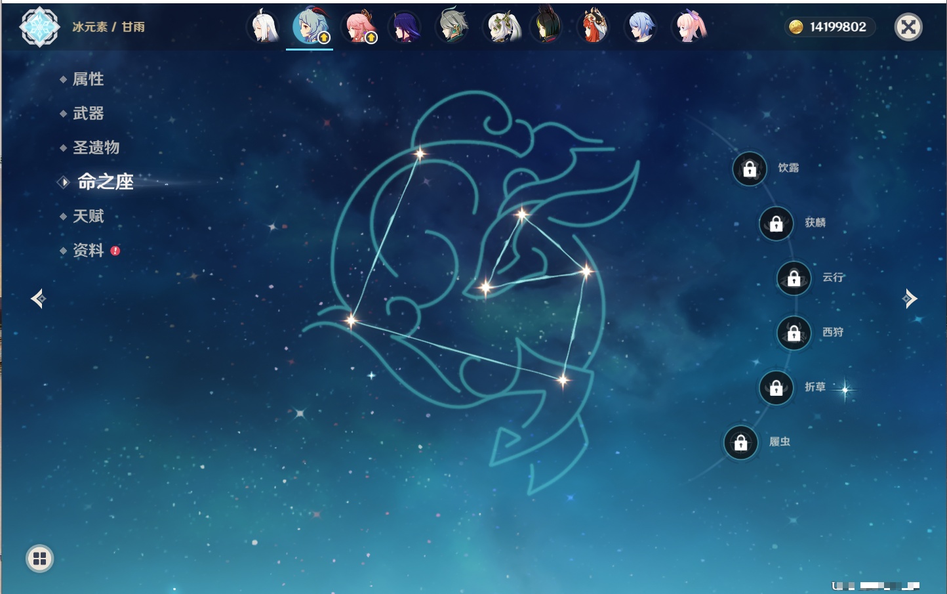
Task: Select the 西狩 constellation lock icon
Action: 794,333
